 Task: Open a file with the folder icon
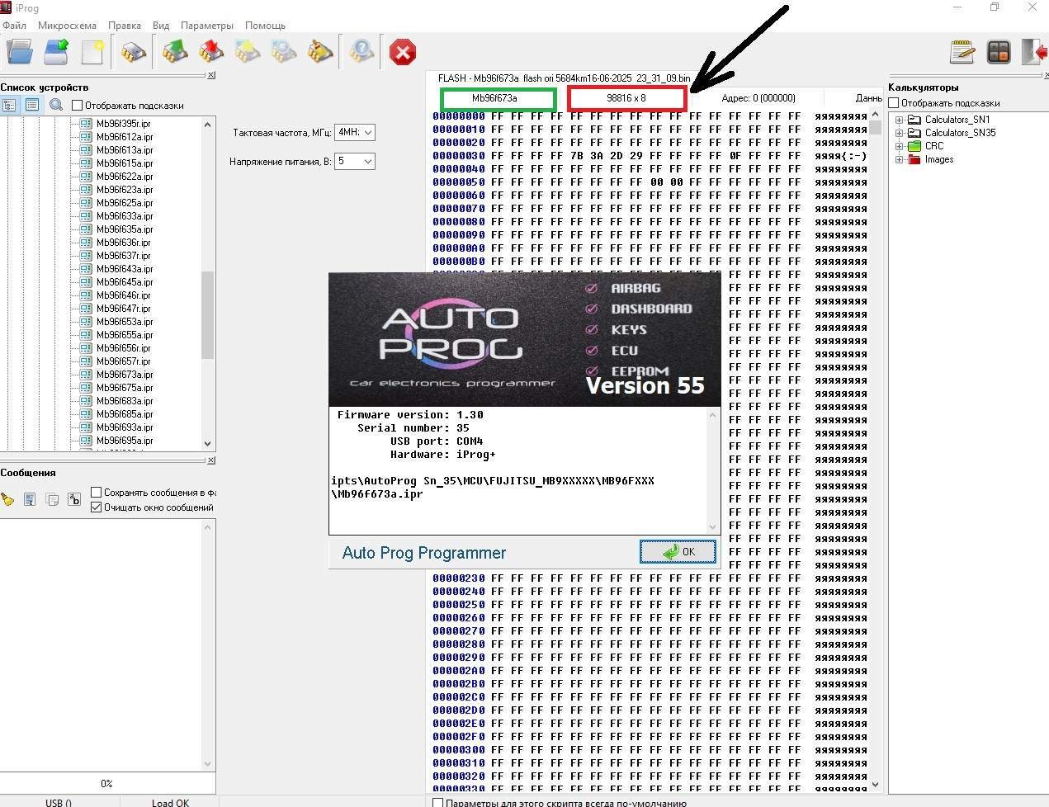pyautogui.click(x=19, y=53)
